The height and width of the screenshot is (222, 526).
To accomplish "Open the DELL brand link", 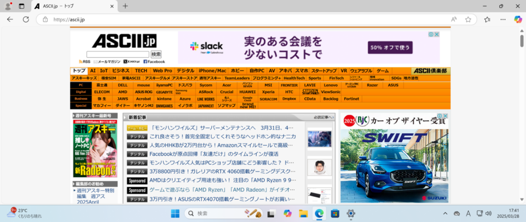I will click(x=123, y=85).
